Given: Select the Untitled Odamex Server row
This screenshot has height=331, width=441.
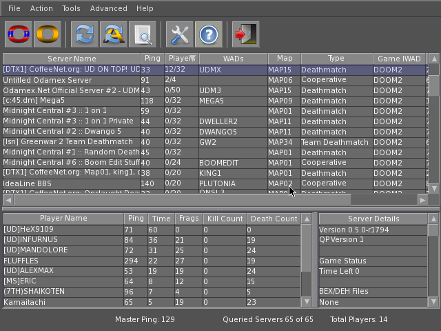Looking at the screenshot, I should coord(69,81).
